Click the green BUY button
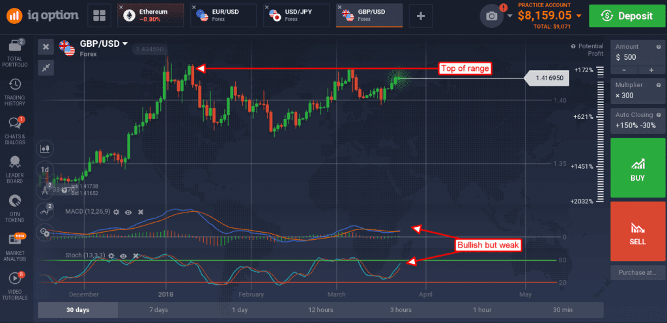 (x=638, y=168)
